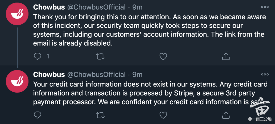Open @ChowbusOfficial handle in first tweet
The height and width of the screenshot is (124, 275).
(97, 7)
